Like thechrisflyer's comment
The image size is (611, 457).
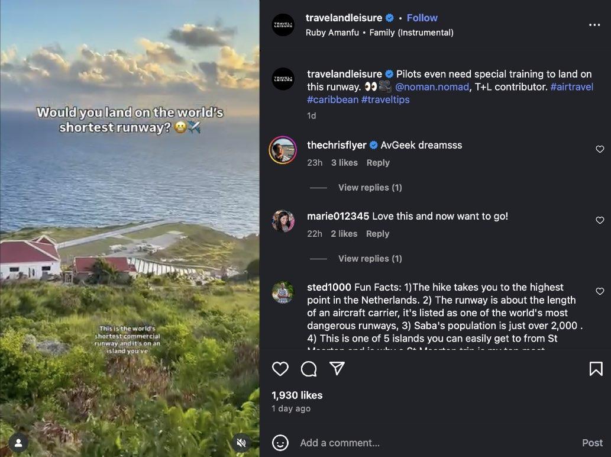coord(600,149)
